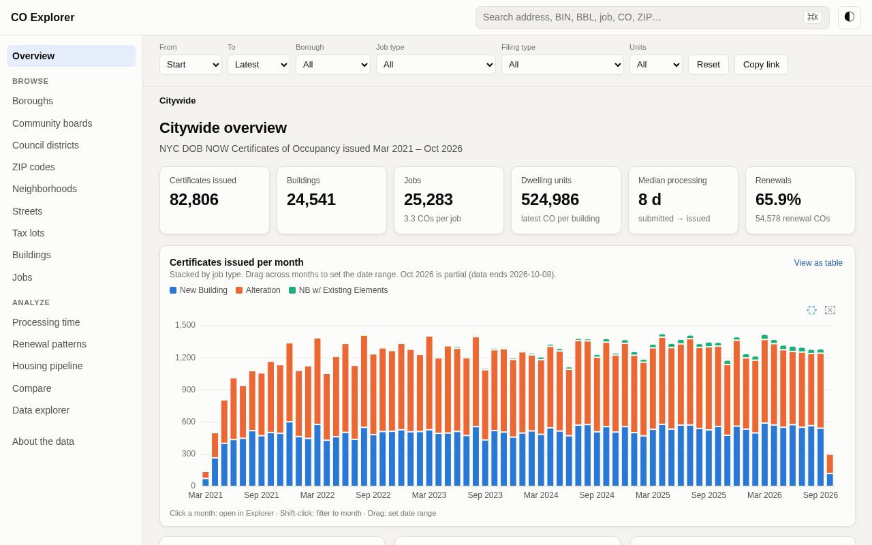Toggle Alteration series in chart legend
872x545 pixels.
pos(258,290)
